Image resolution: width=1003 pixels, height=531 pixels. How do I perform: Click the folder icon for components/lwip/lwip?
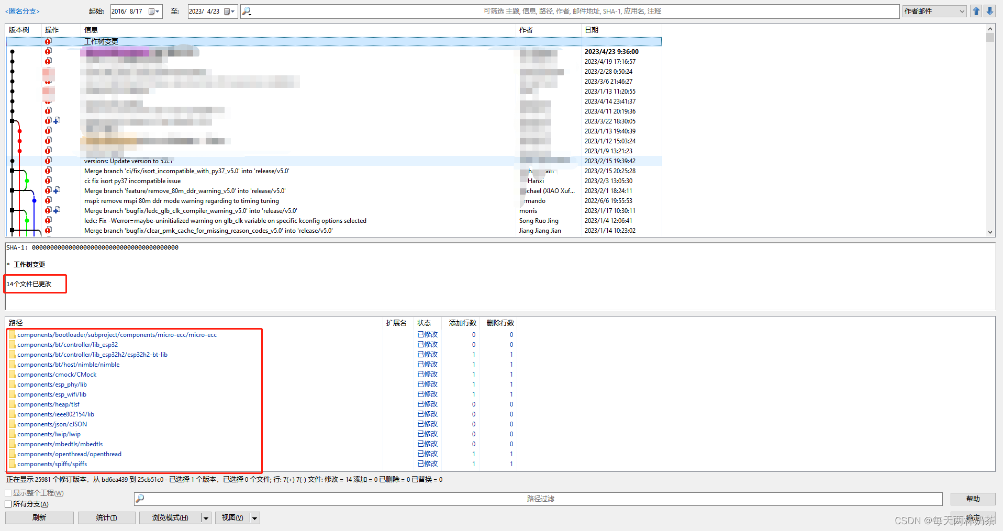(x=12, y=434)
